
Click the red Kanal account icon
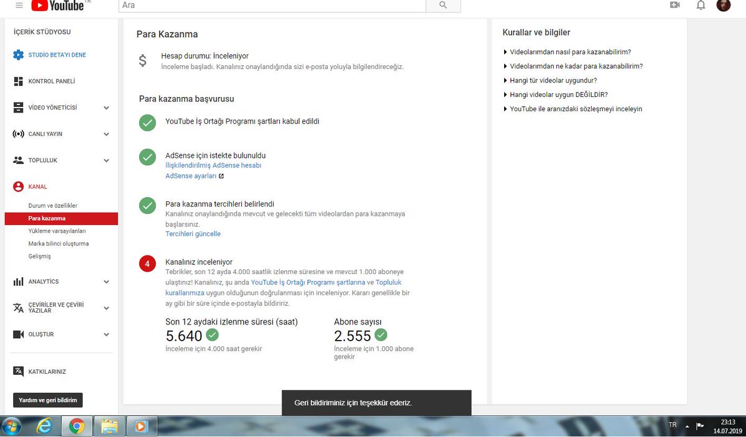pos(19,186)
